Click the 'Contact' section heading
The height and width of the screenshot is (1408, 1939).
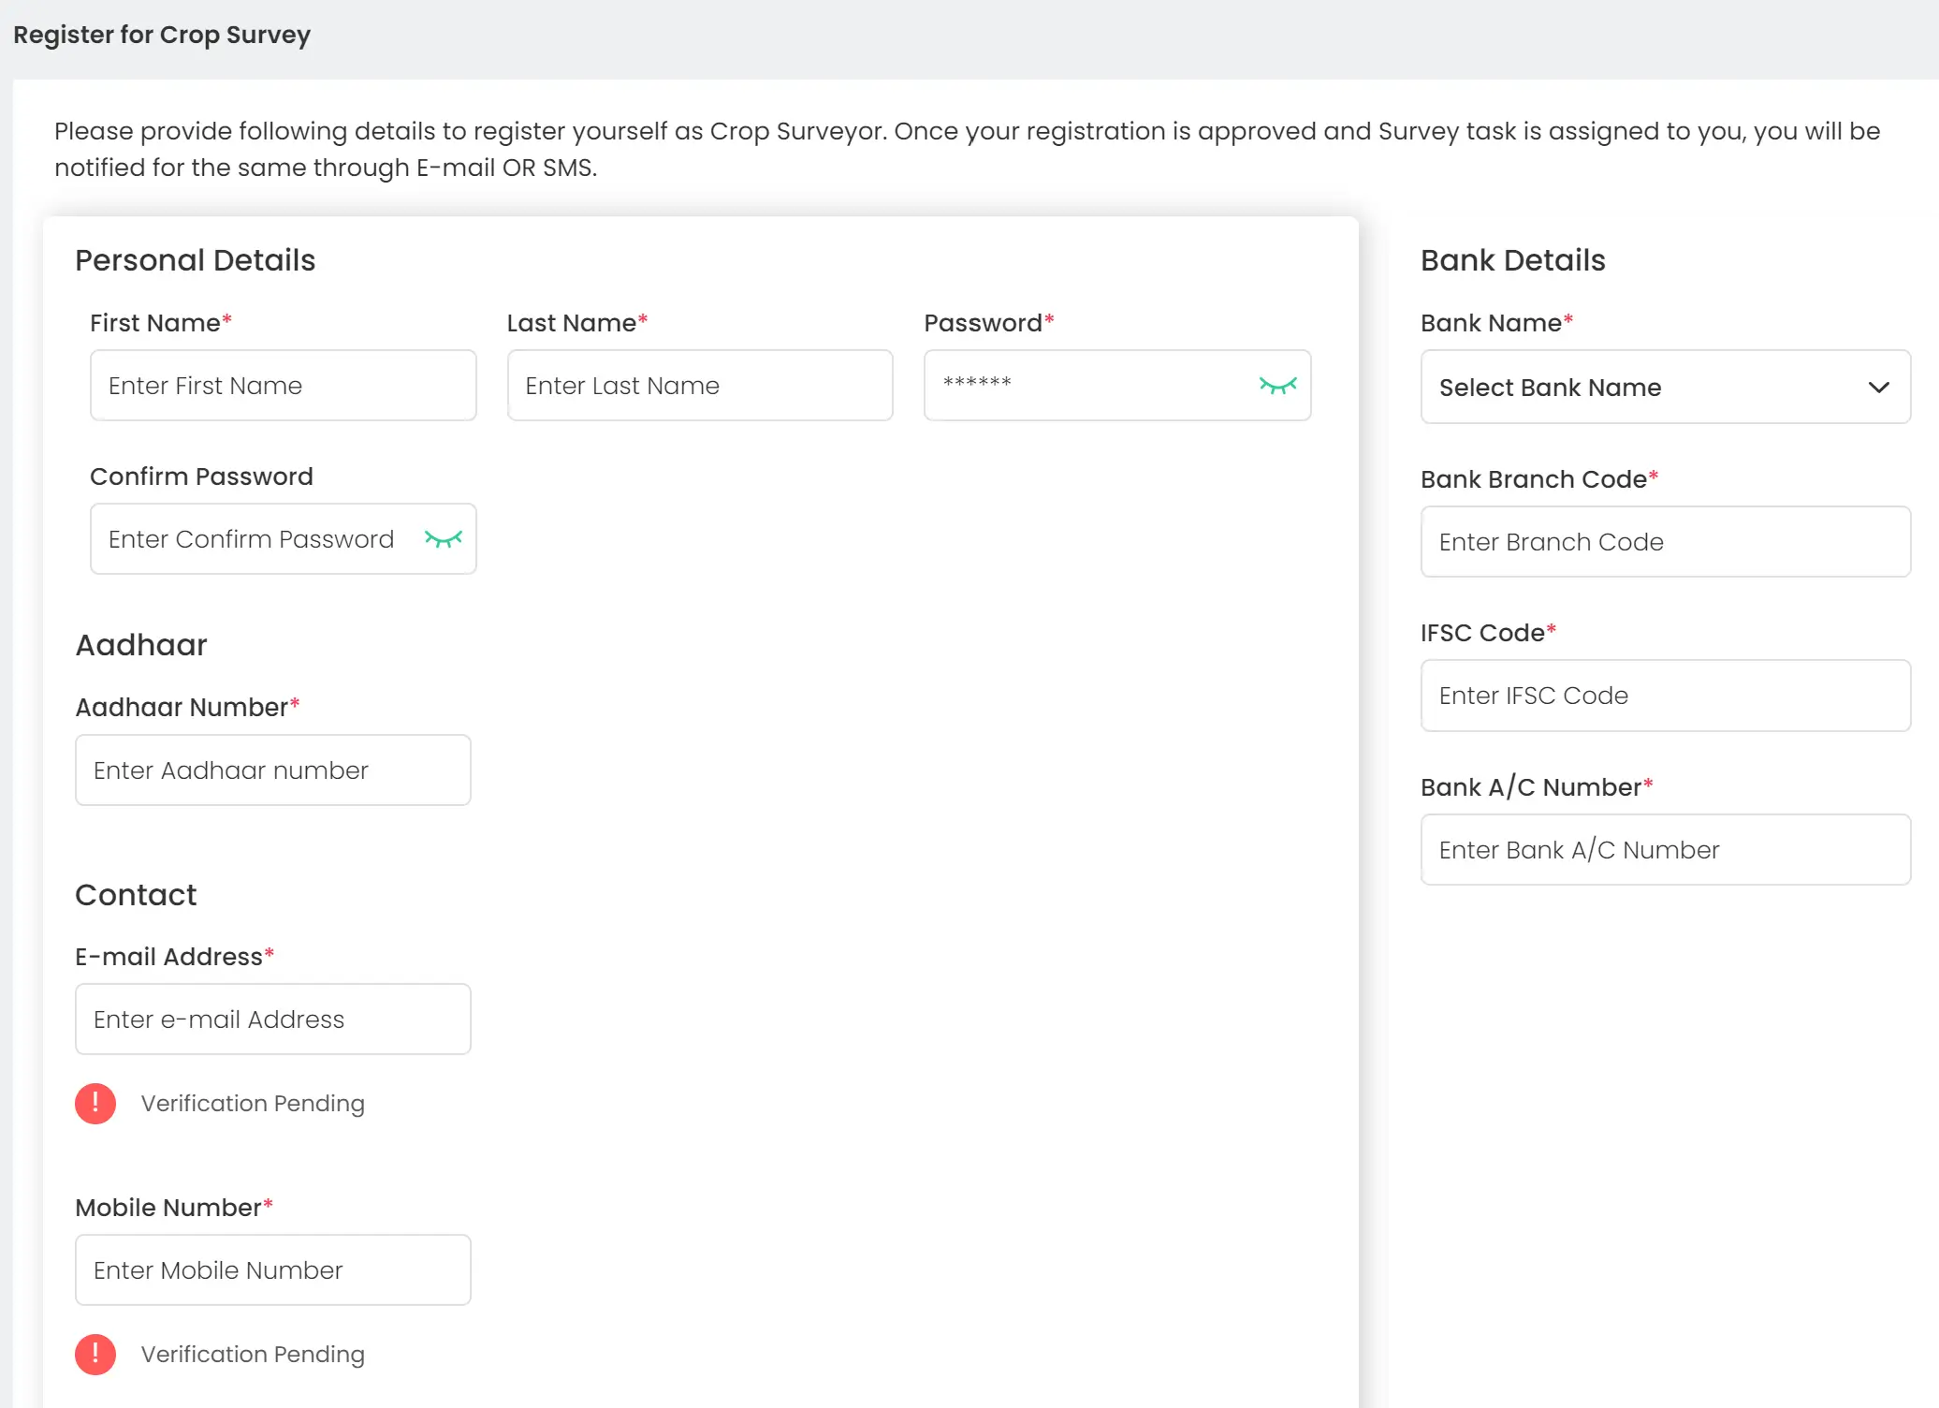[136, 895]
